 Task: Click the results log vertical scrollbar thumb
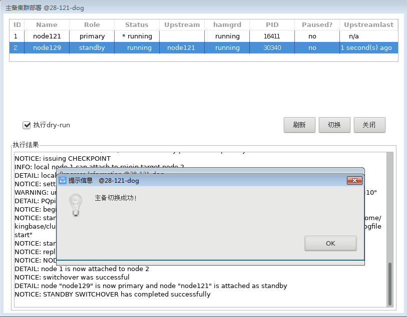point(390,284)
